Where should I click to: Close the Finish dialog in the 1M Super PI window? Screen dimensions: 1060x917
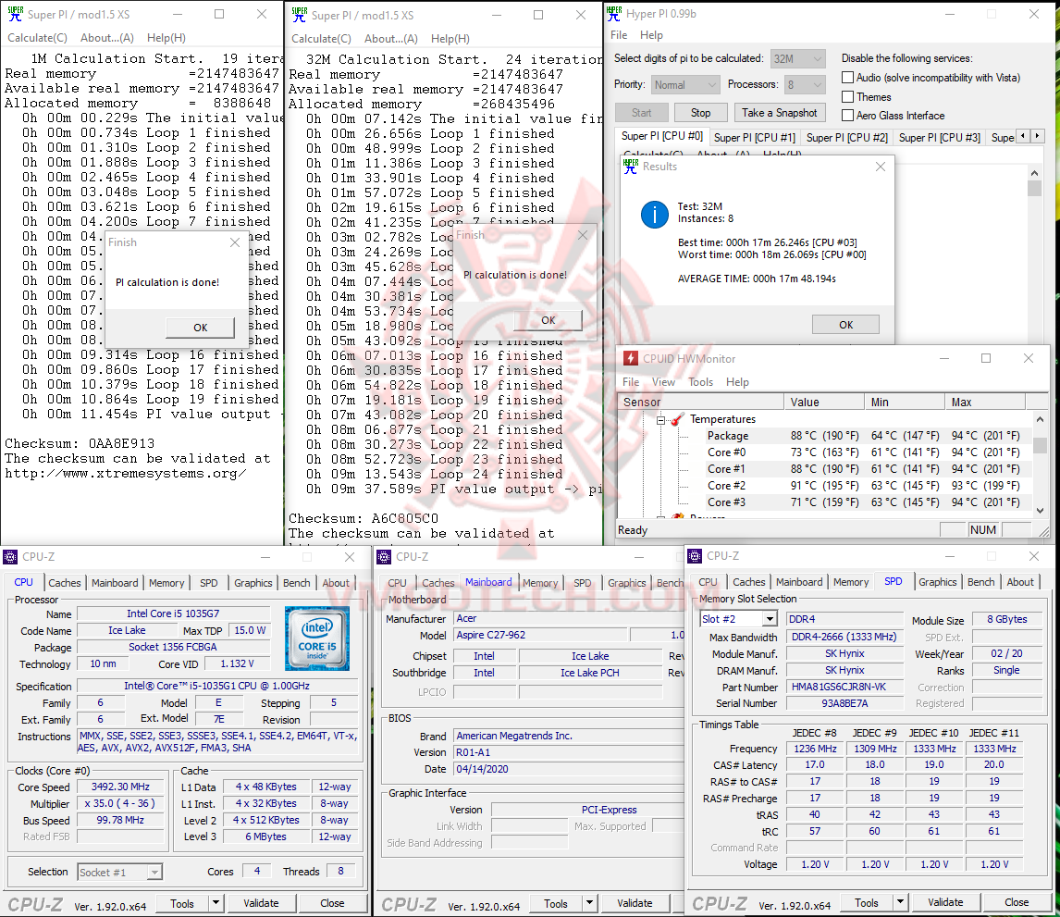tap(235, 242)
